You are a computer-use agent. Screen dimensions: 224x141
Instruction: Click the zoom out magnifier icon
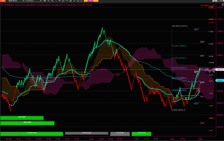click(56, 1)
